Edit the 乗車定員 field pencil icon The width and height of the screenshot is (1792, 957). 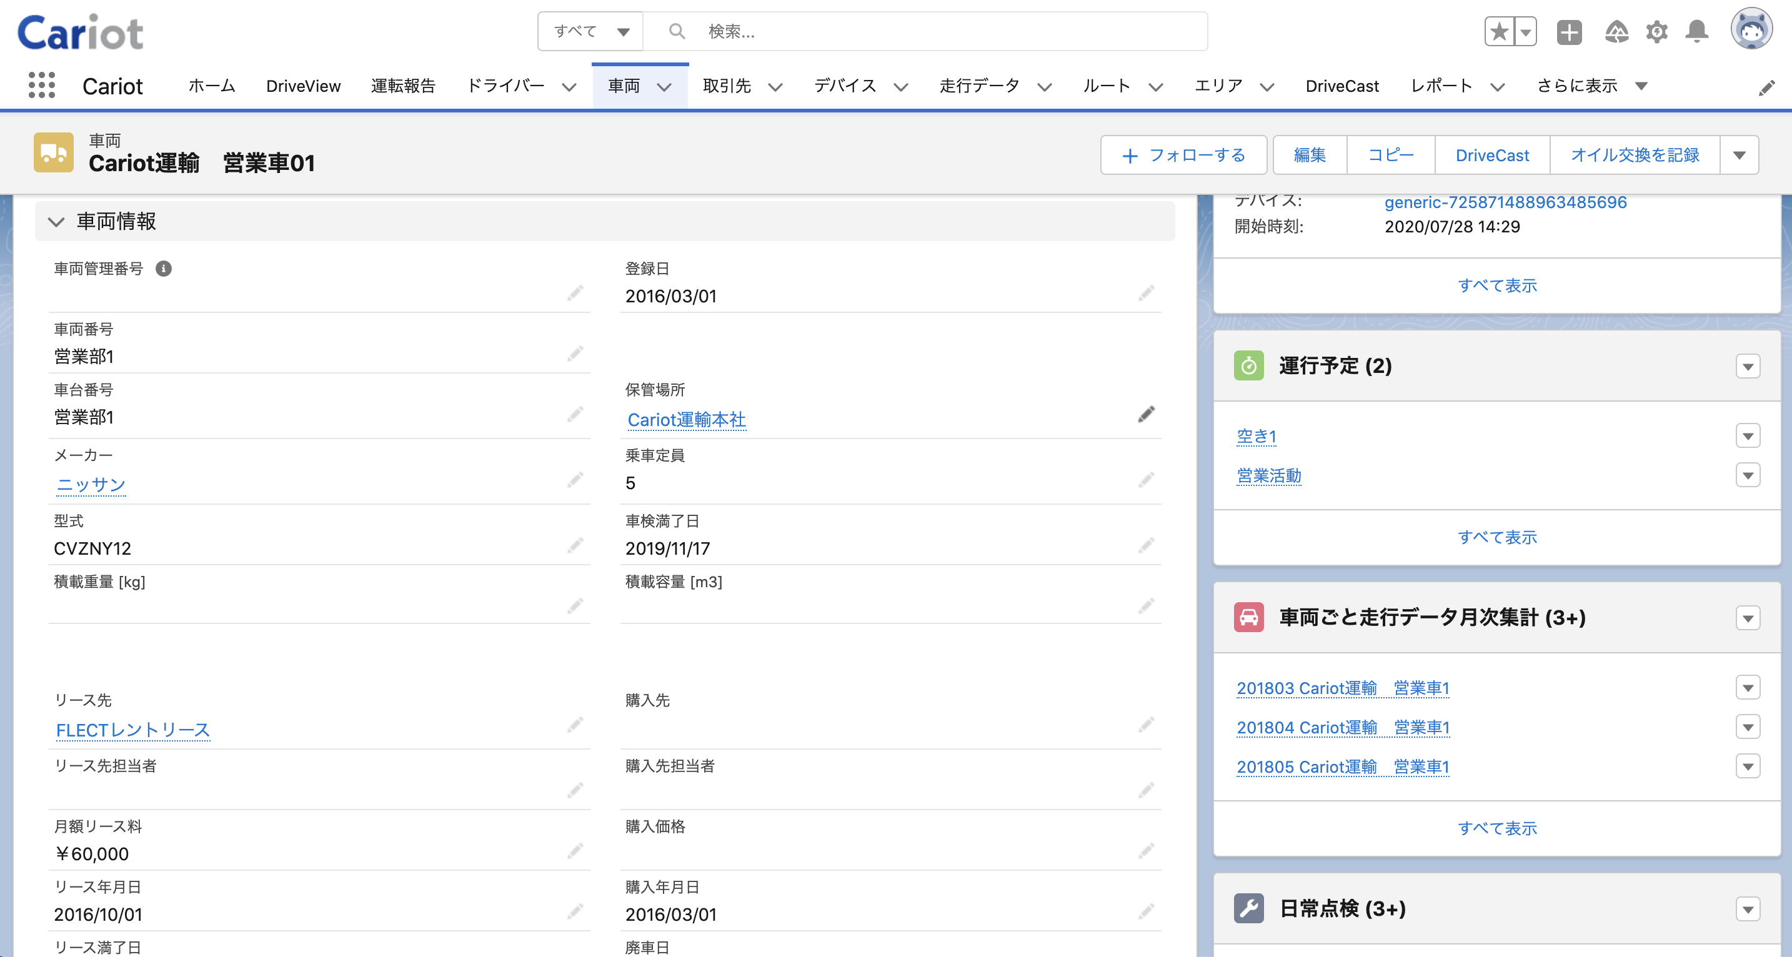[x=1146, y=479]
